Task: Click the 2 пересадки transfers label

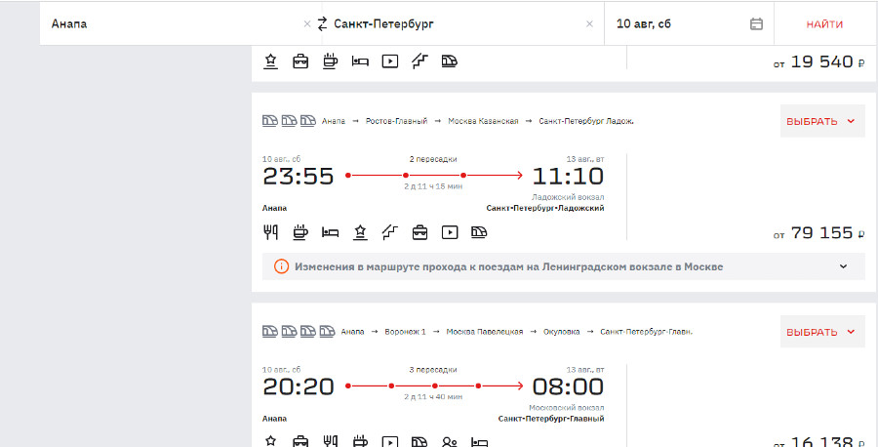Action: tap(432, 158)
